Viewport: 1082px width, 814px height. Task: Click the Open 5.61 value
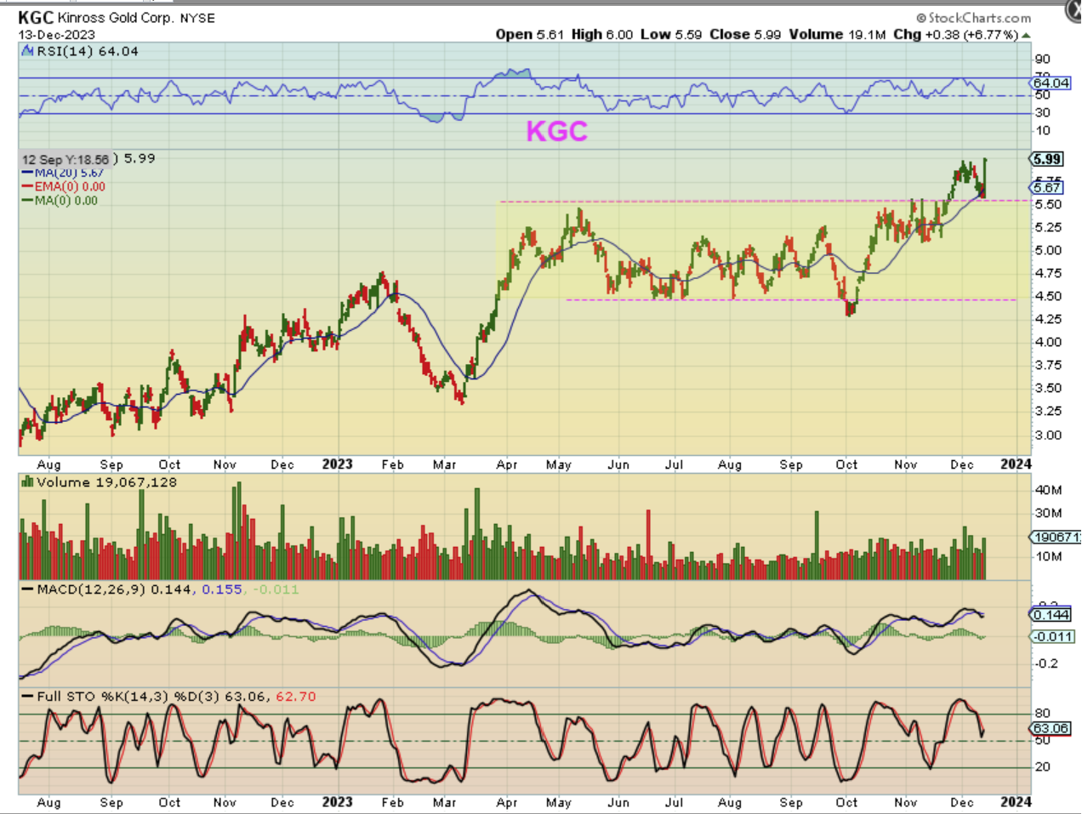[x=529, y=35]
